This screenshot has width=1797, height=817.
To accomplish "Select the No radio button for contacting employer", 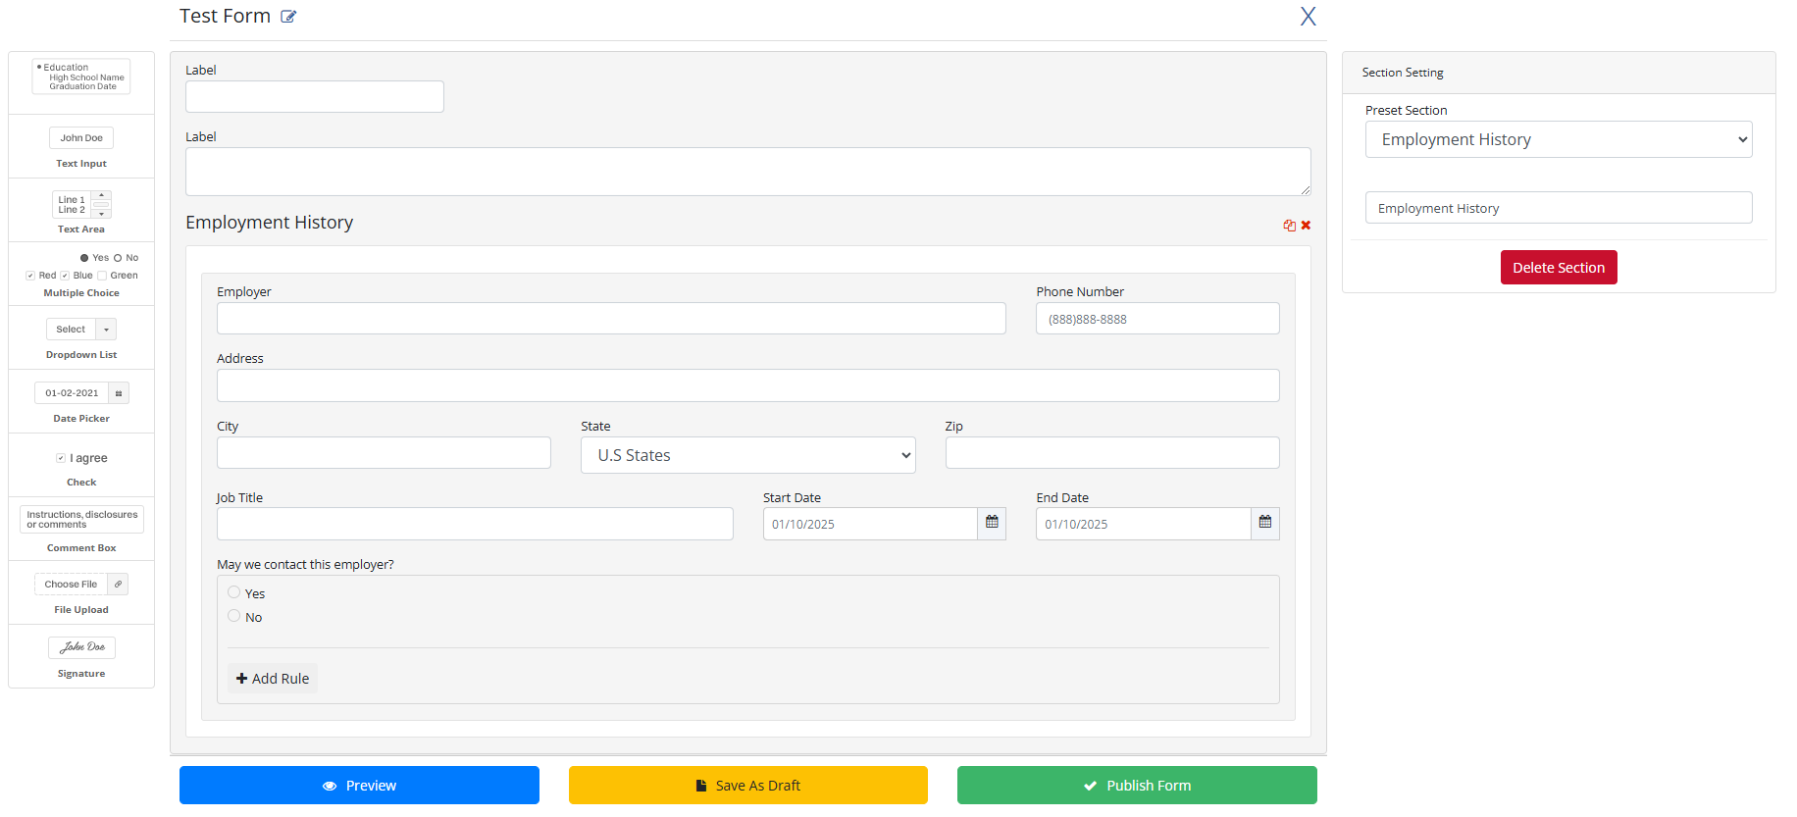I will 234,616.
